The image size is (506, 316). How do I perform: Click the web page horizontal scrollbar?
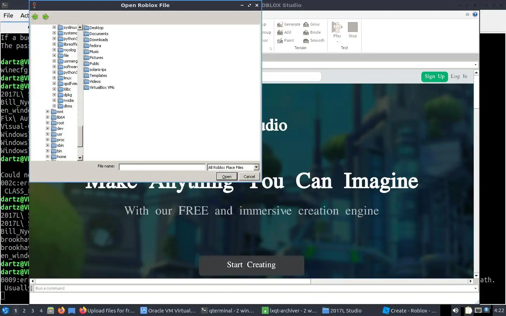point(172,281)
